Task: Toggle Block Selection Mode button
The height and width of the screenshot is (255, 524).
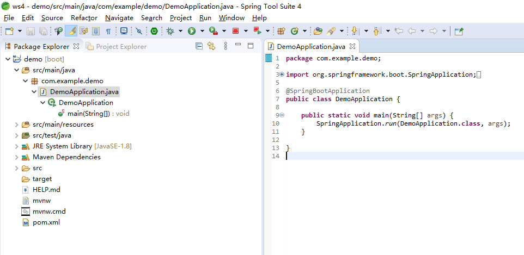Action: pos(96,32)
